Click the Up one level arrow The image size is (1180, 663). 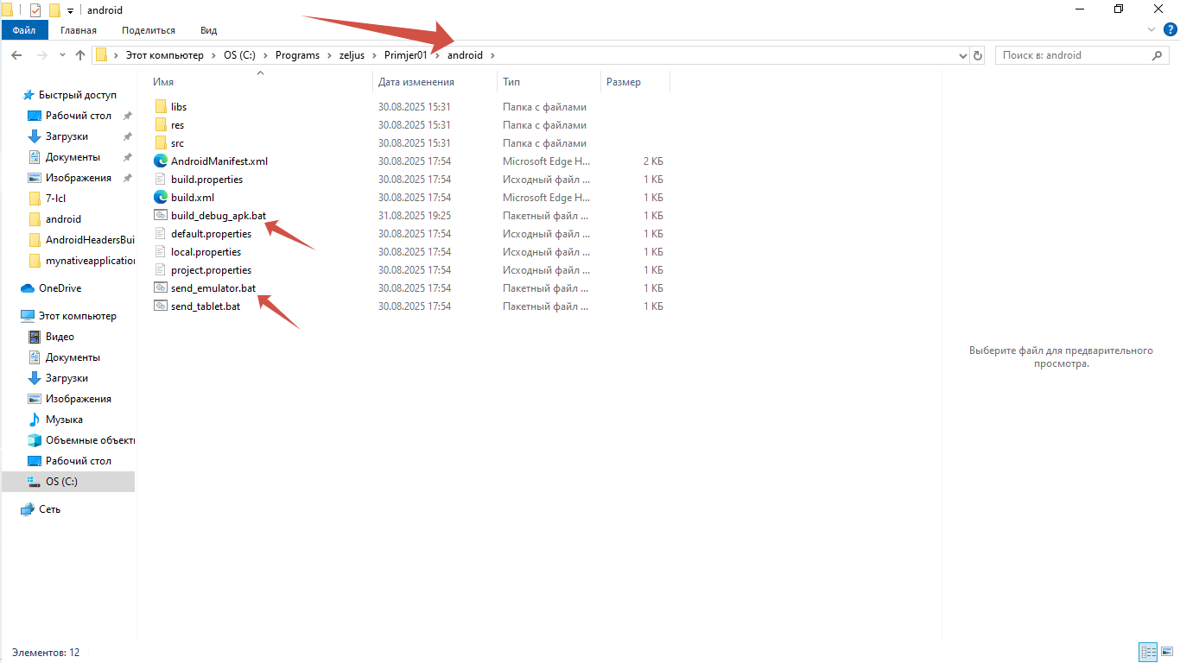point(80,55)
